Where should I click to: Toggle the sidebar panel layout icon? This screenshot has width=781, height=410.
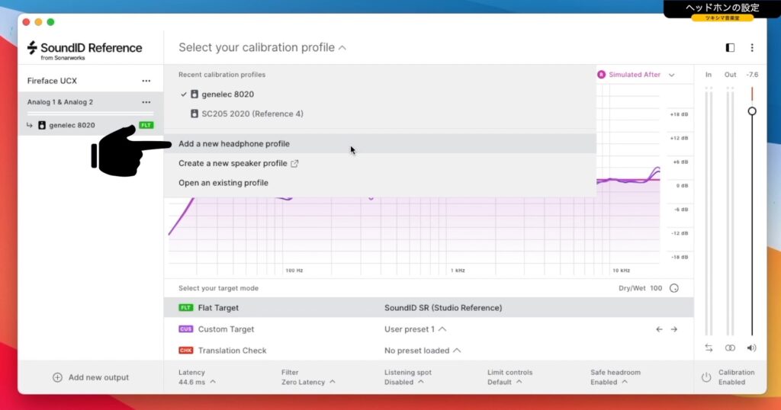pyautogui.click(x=730, y=48)
